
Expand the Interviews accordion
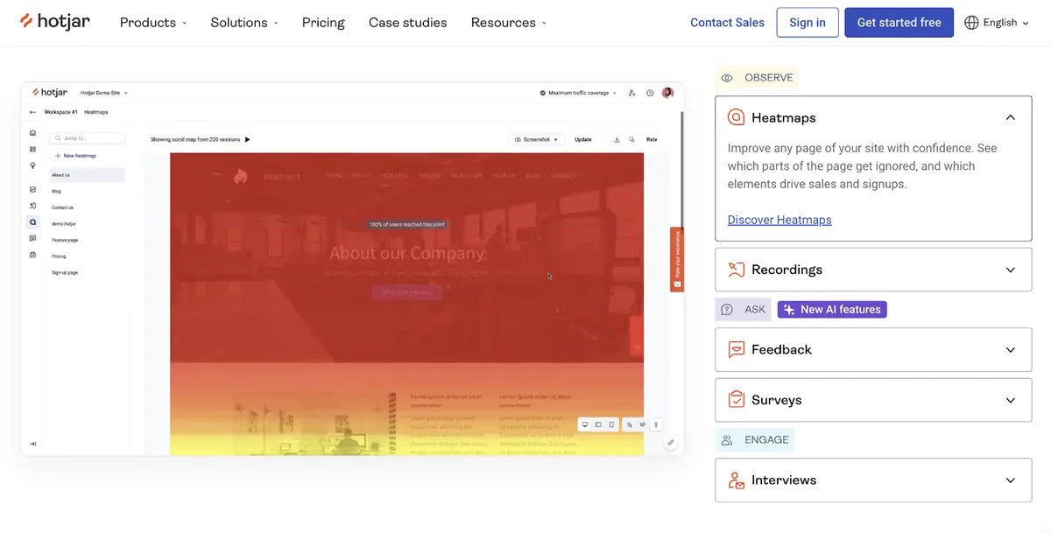pyautogui.click(x=873, y=480)
